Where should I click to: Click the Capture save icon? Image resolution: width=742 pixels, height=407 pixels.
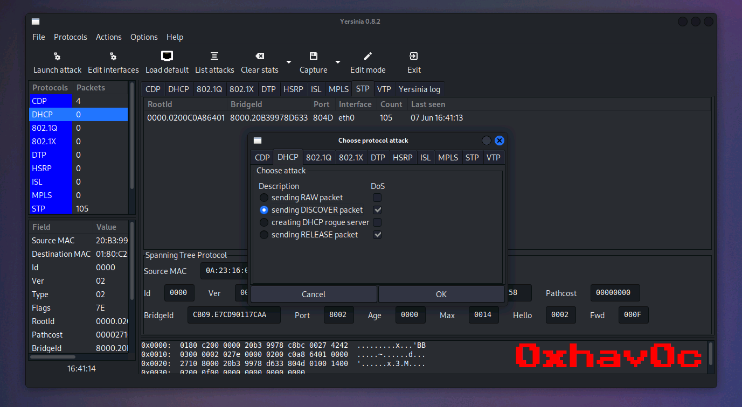[x=314, y=57]
